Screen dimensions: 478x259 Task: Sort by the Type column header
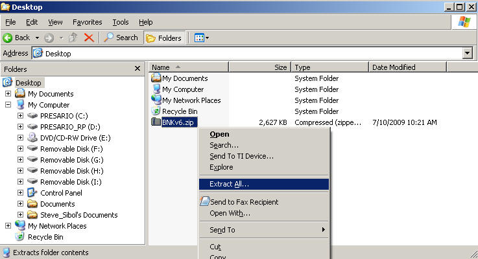330,67
